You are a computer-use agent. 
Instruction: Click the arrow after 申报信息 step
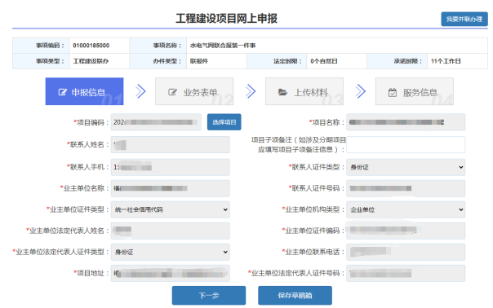coord(140,91)
